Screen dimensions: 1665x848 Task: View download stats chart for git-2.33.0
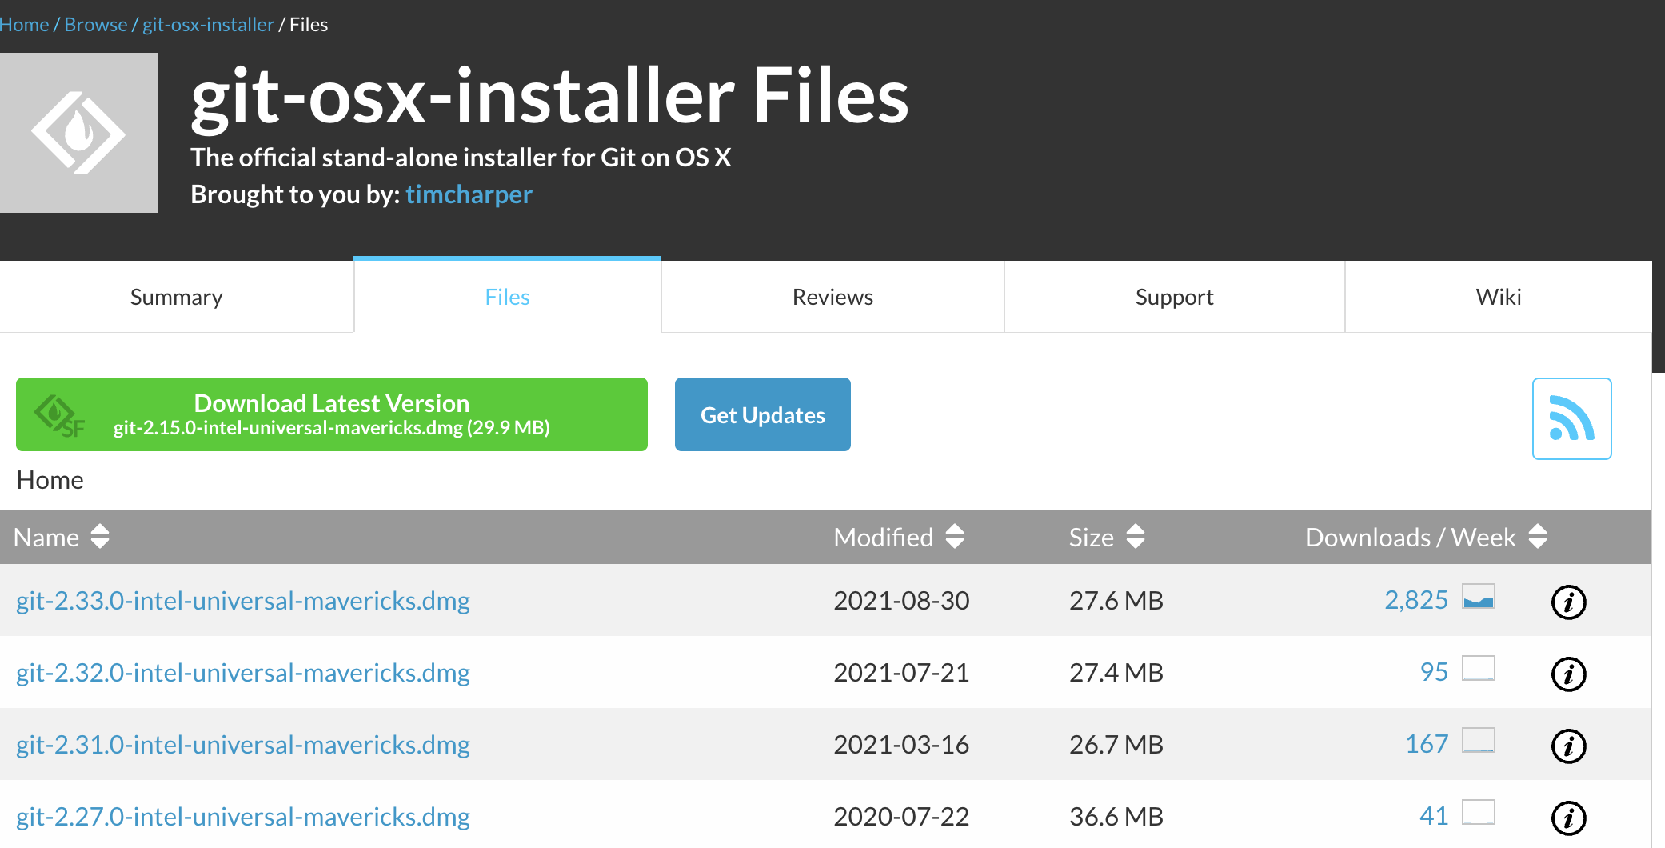click(1478, 598)
